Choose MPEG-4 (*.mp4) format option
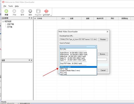134x104 pixels. pyautogui.click(x=78, y=67)
